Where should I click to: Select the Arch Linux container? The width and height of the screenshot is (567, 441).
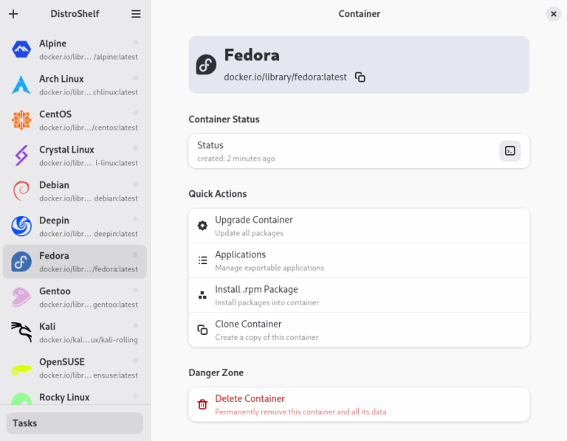(x=75, y=85)
